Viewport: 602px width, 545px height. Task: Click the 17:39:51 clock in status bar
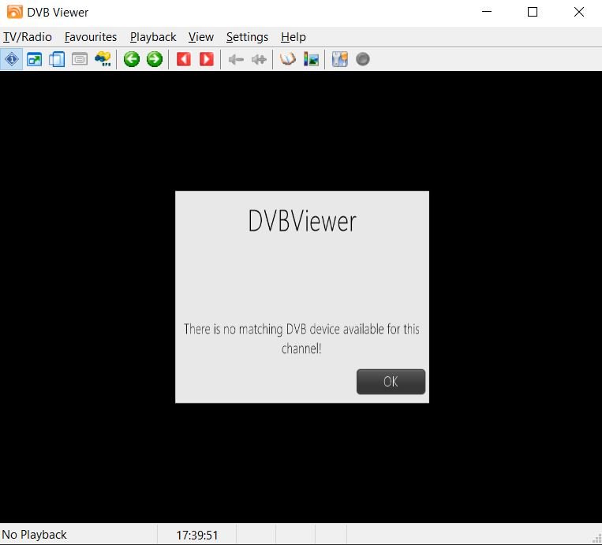click(197, 535)
